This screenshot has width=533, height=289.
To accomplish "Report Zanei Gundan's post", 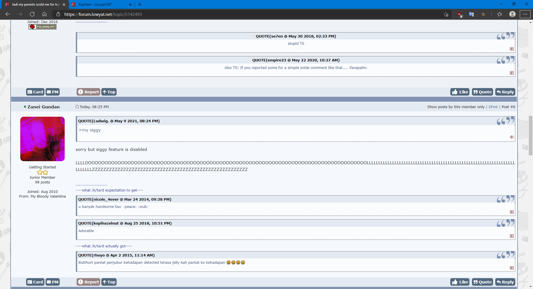I will pos(88,282).
